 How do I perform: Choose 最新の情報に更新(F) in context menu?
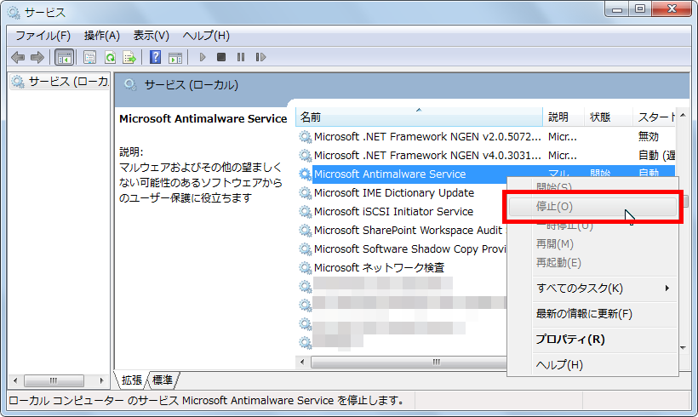[592, 314]
